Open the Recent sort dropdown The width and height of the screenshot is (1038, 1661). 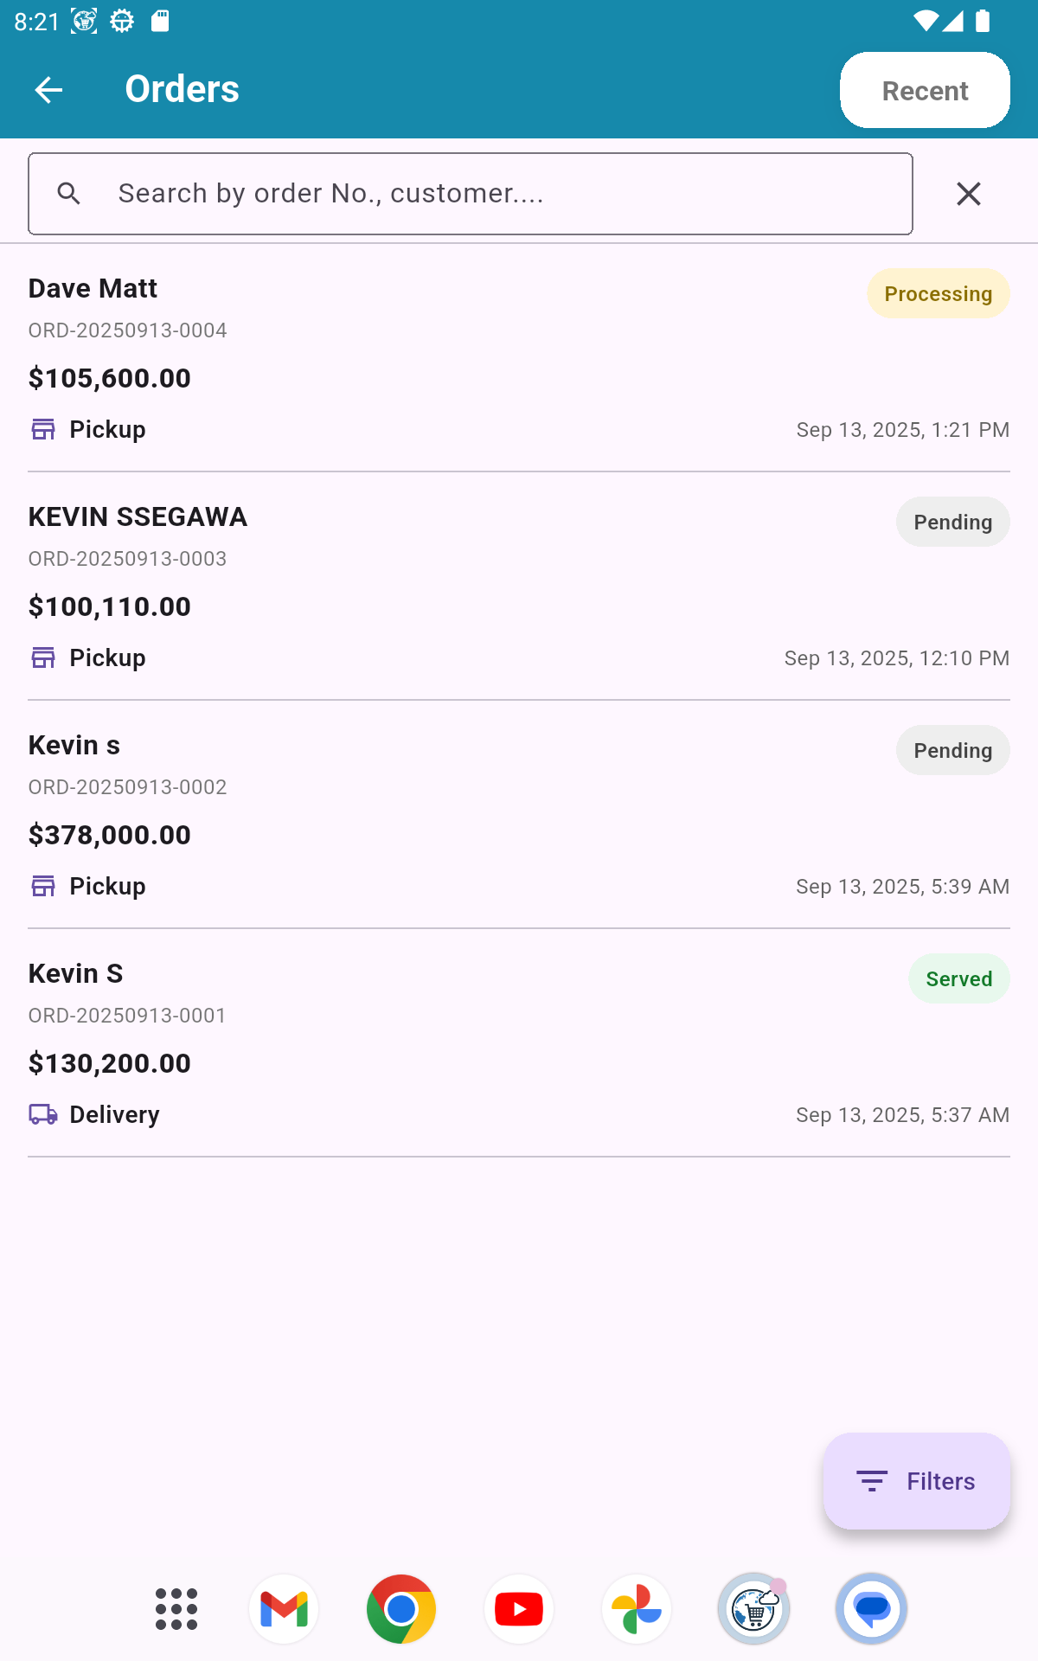[925, 90]
